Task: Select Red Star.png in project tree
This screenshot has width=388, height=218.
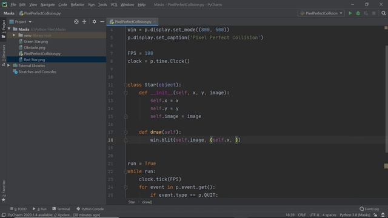Action: pyautogui.click(x=34, y=59)
